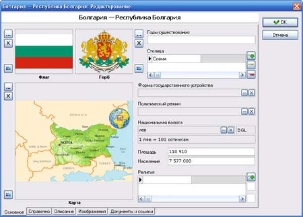
Task: Click the Политический режим field
Action: coord(189,111)
